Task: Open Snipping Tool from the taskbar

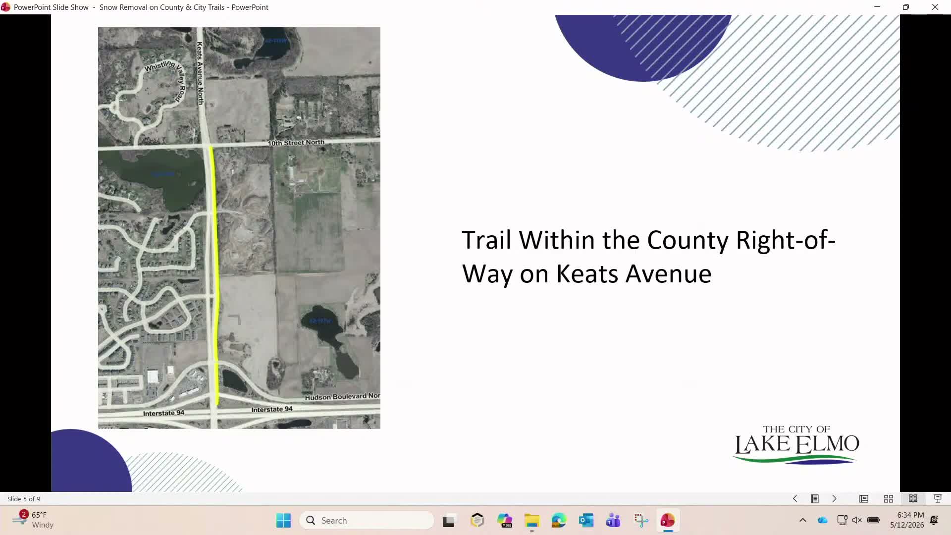Action: [641, 521]
